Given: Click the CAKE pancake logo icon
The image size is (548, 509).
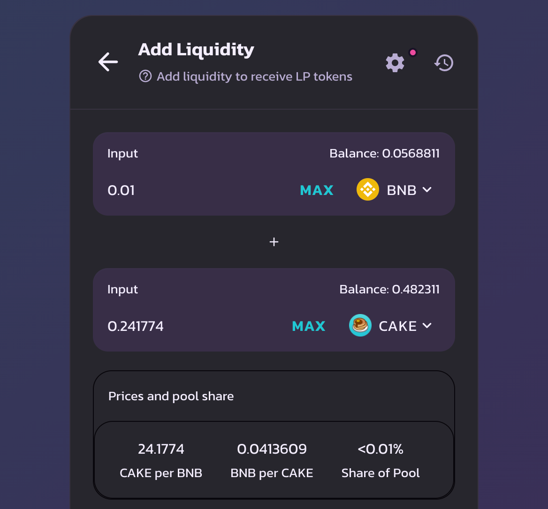Looking at the screenshot, I should 360,325.
